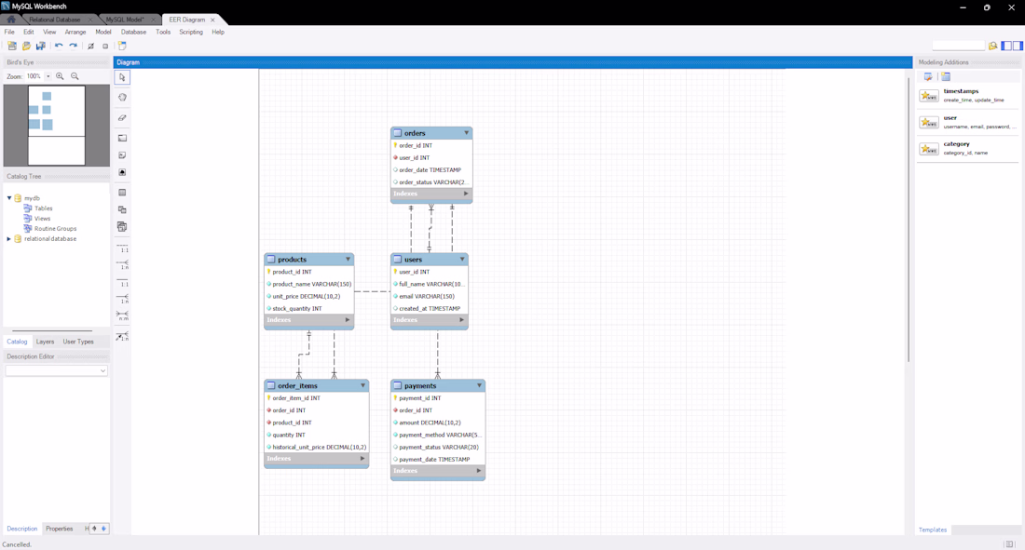The image size is (1025, 550).
Task: Select the place image tool
Action: (122, 172)
